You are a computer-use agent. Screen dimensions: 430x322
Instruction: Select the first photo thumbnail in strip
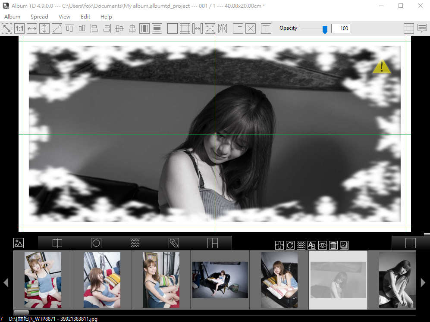click(43, 280)
